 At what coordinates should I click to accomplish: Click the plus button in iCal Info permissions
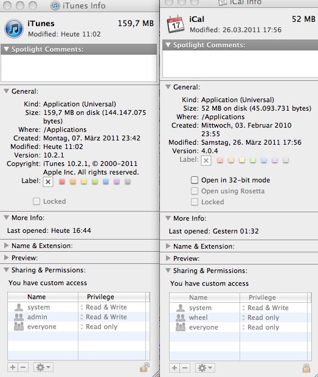point(175,368)
